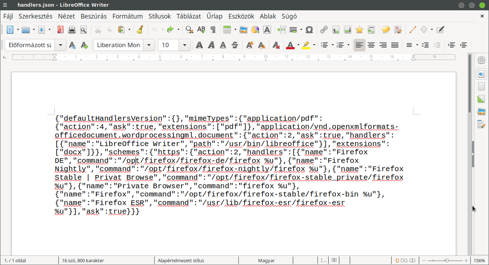
Task: Expand the Paste options dropdown arrow
Action: 129,29
